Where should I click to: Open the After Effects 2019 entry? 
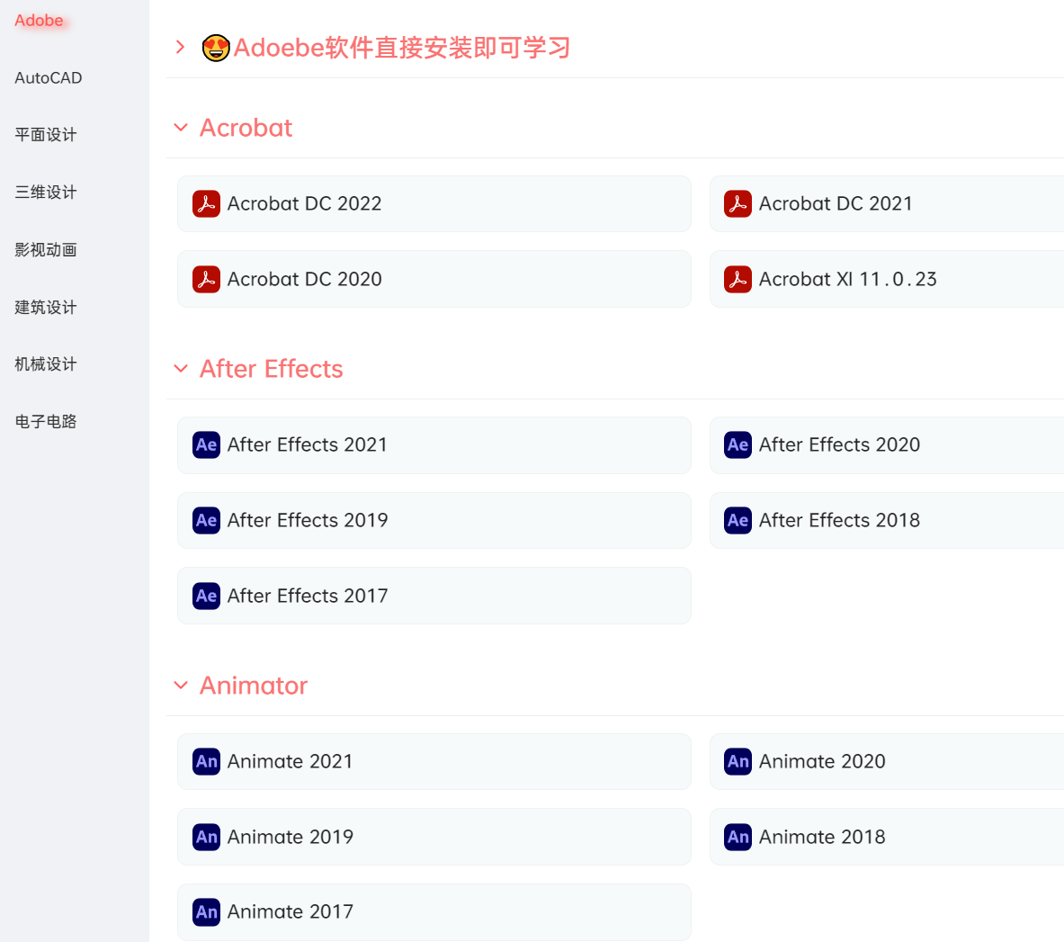click(x=308, y=521)
